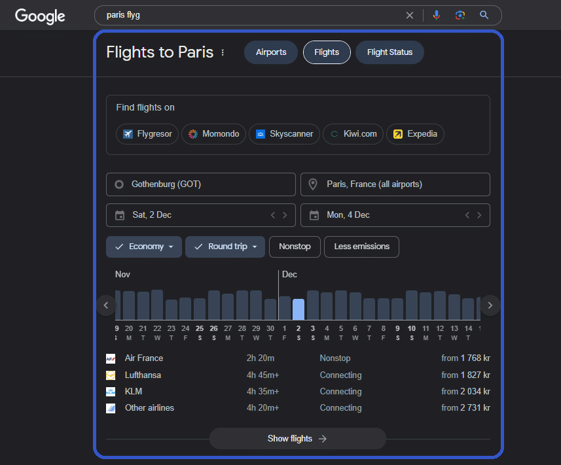Toggle the Nonstop filter
Viewport: 561px width, 465px height.
click(295, 247)
